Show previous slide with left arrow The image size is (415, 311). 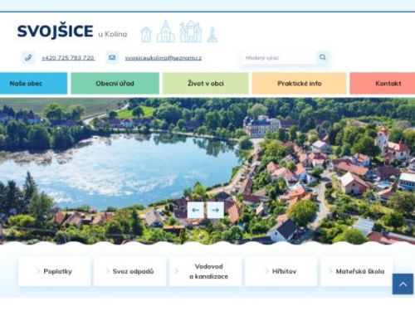[196, 210]
